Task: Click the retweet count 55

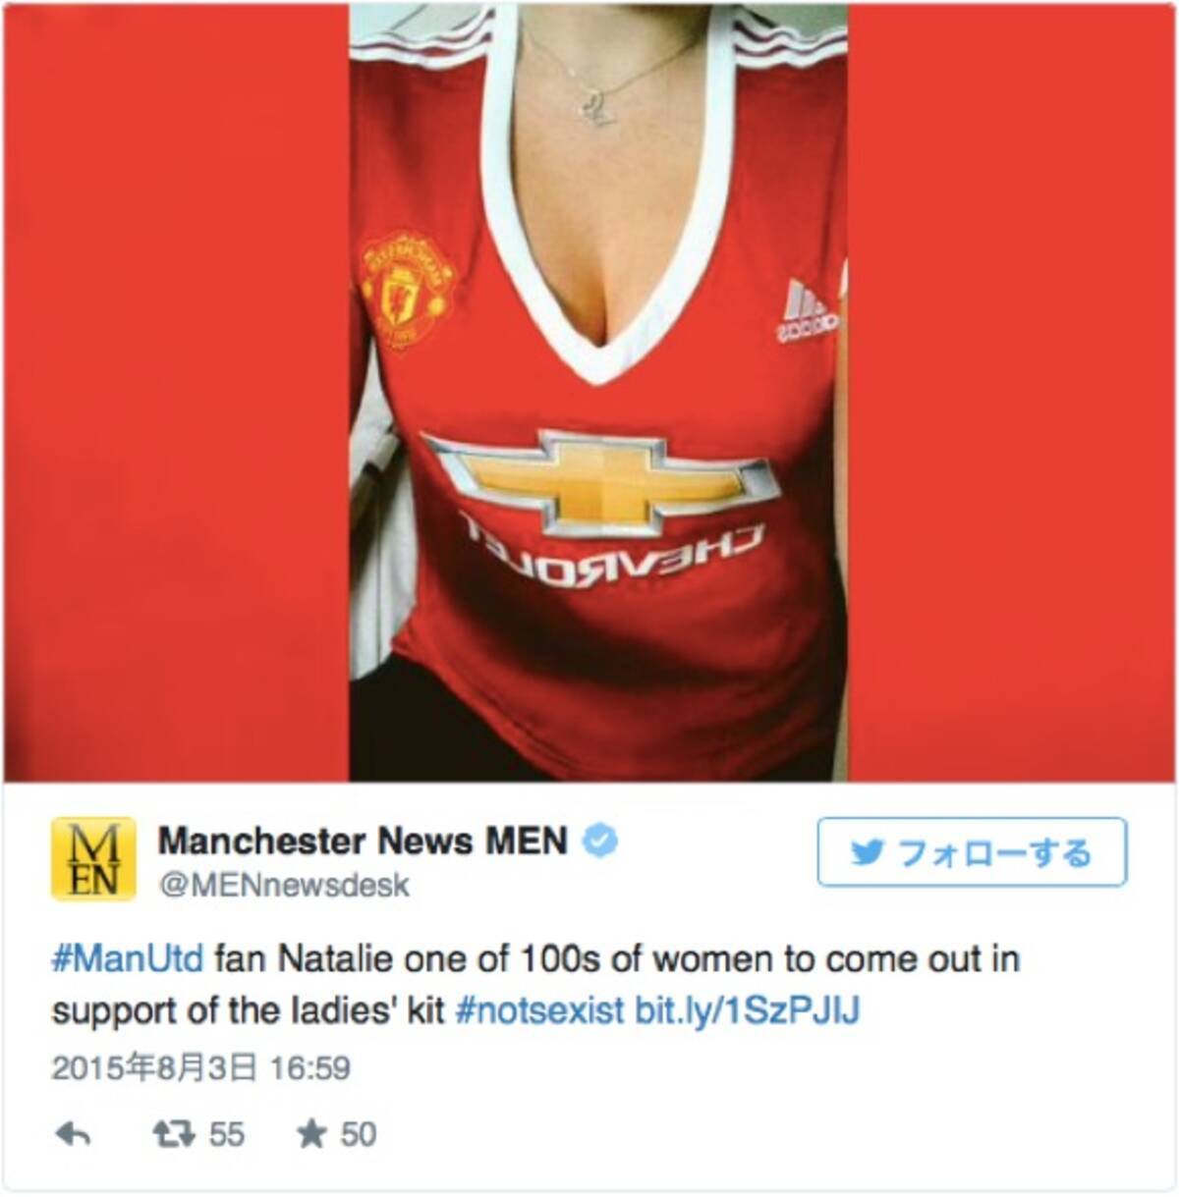Action: click(x=226, y=1136)
